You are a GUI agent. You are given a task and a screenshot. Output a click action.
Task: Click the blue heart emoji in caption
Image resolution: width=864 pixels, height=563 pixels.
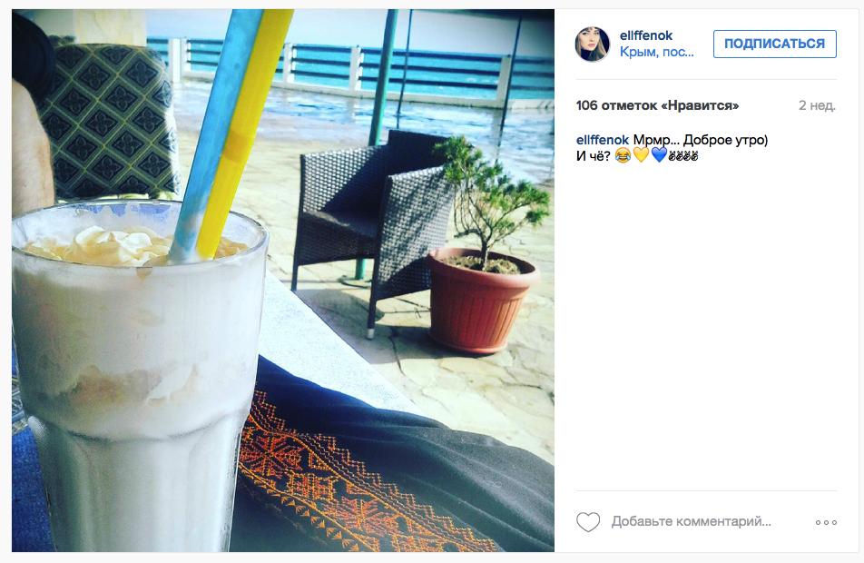[659, 155]
